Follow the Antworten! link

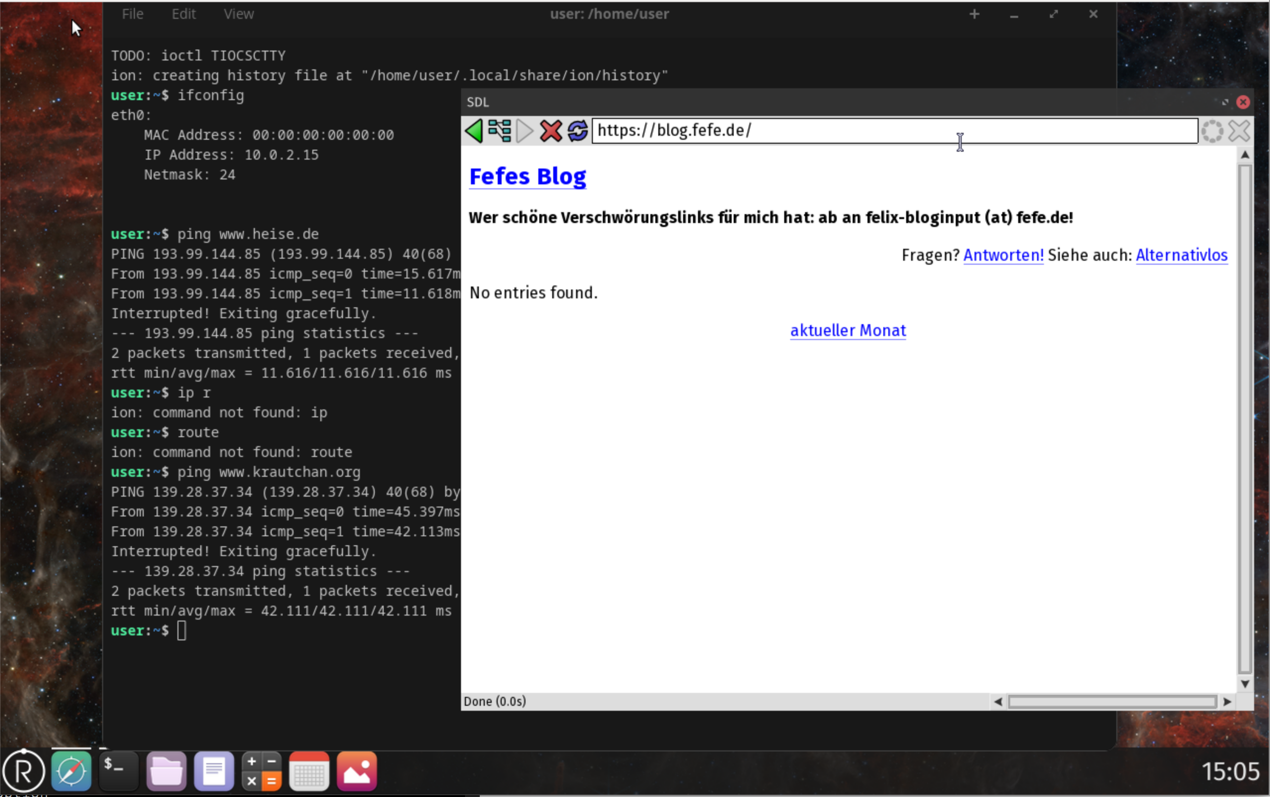pyautogui.click(x=1003, y=255)
